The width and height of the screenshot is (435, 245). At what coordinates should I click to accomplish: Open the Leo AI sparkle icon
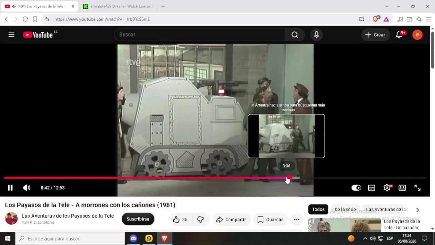pos(419,19)
